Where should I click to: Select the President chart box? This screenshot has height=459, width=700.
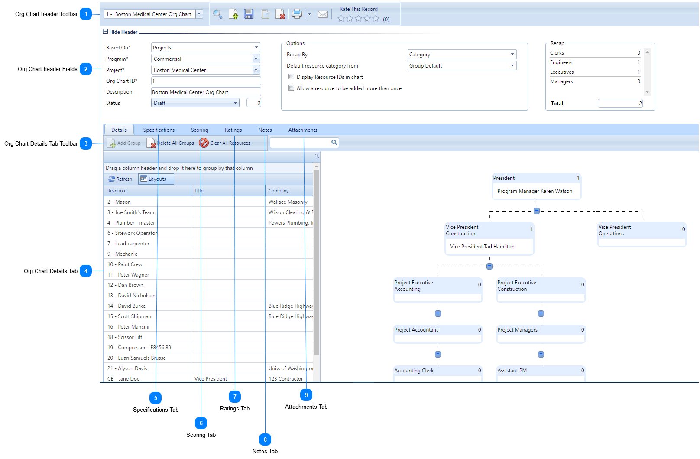537,186
